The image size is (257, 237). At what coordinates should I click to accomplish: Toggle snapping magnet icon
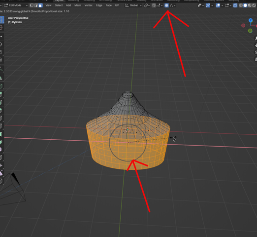pos(154,5)
